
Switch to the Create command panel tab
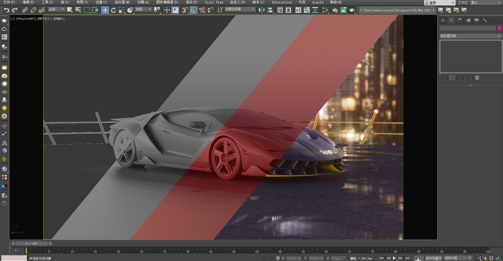click(443, 20)
